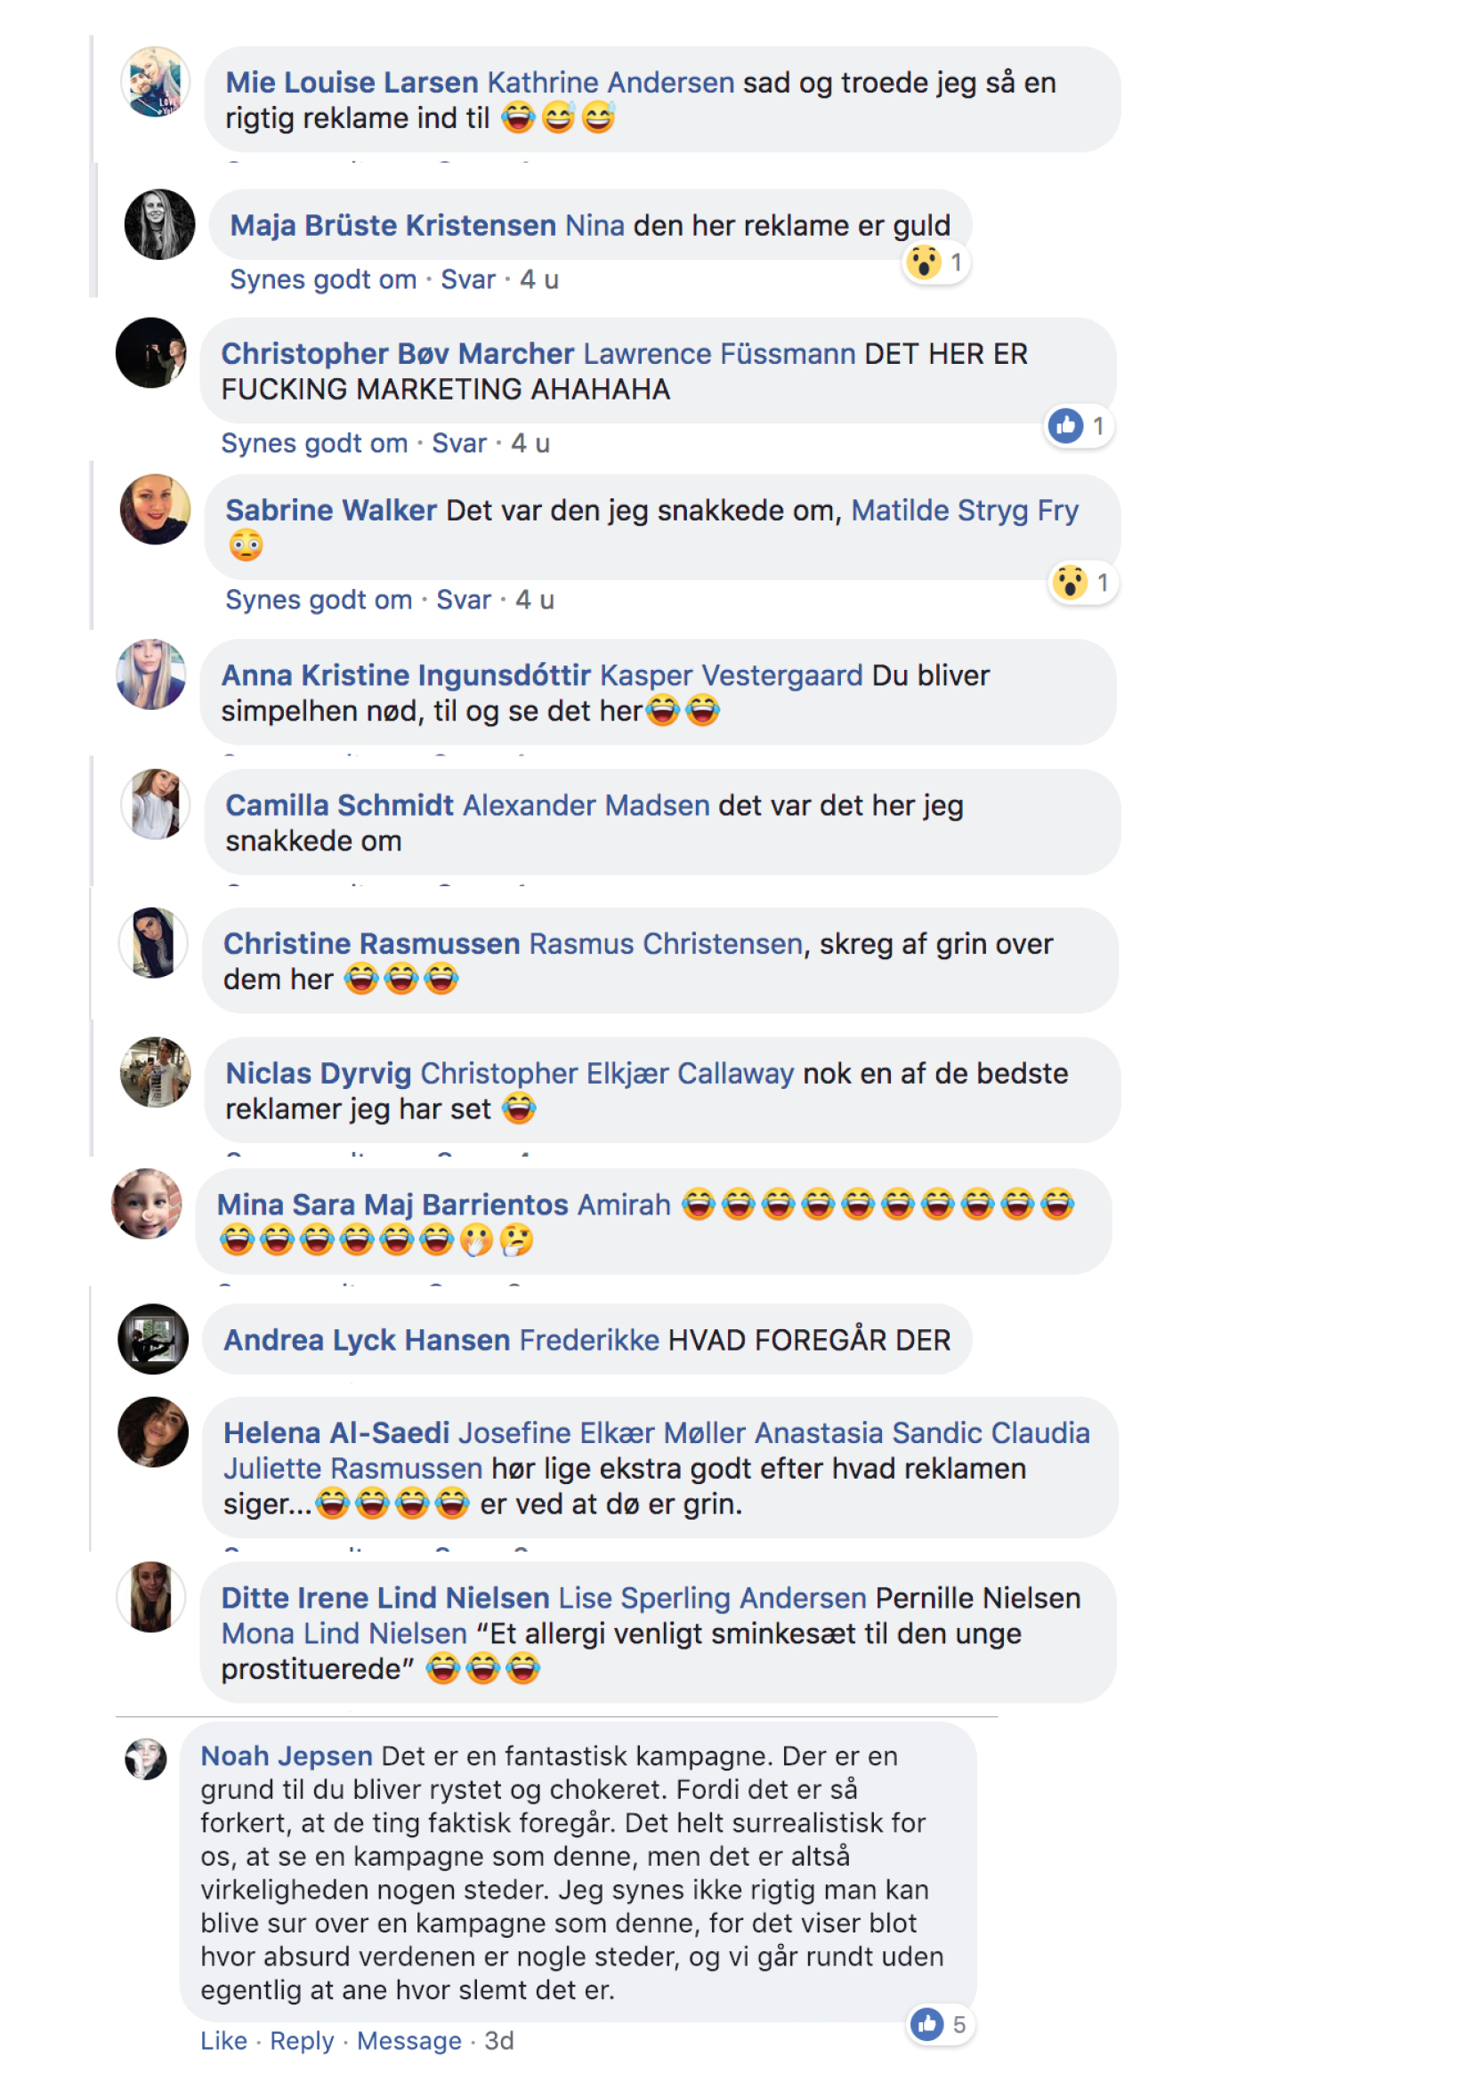Click Svar under Sabrine Walker's comment
The image size is (1472, 2081).
[x=463, y=600]
